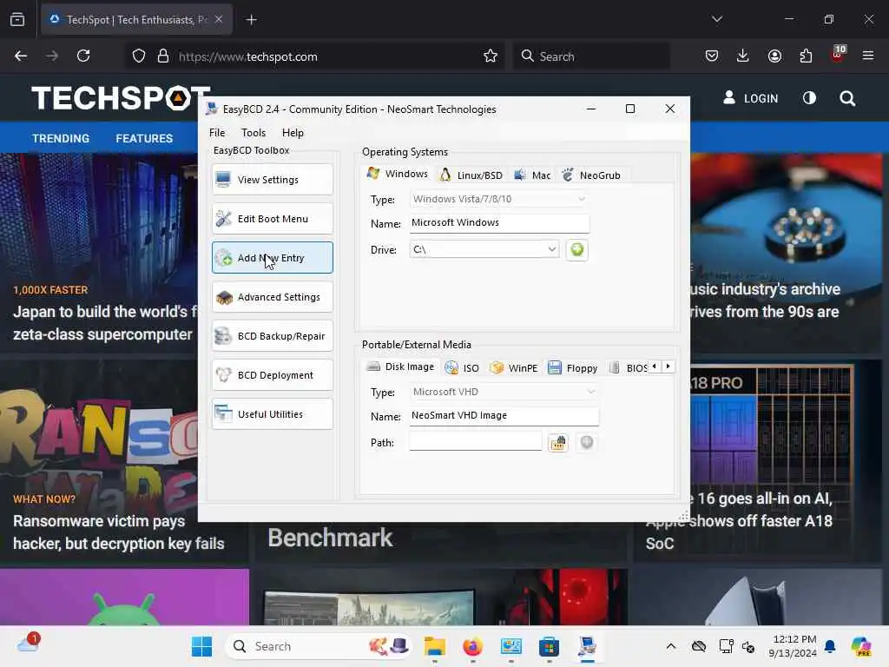Open the Ransomware victim pays hacker article

118,532
